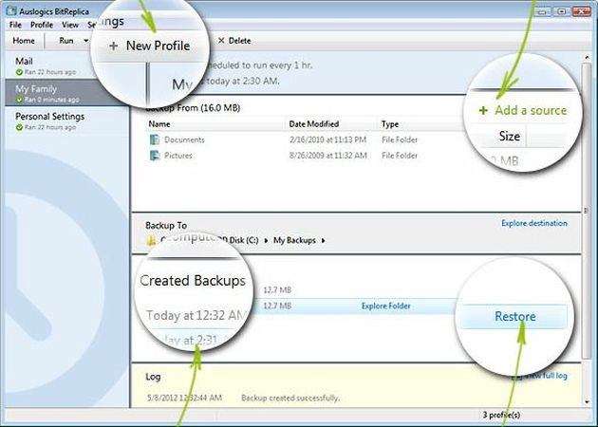Click the plus icon beside New Profile
Image resolution: width=598 pixels, height=427 pixels.
(114, 46)
